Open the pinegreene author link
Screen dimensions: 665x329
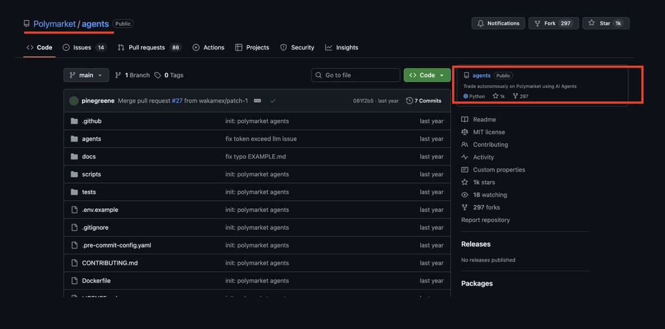tap(98, 101)
